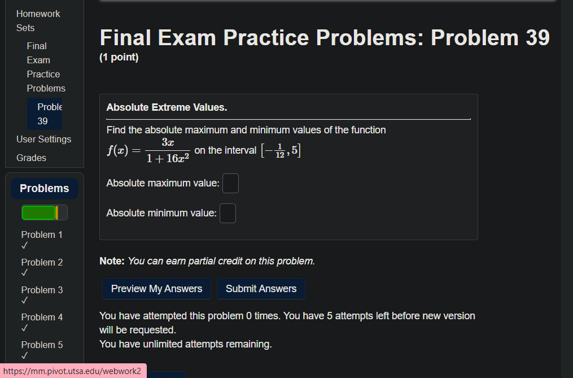Click the Problems panel header
Screen dimensions: 573x378
pos(44,188)
